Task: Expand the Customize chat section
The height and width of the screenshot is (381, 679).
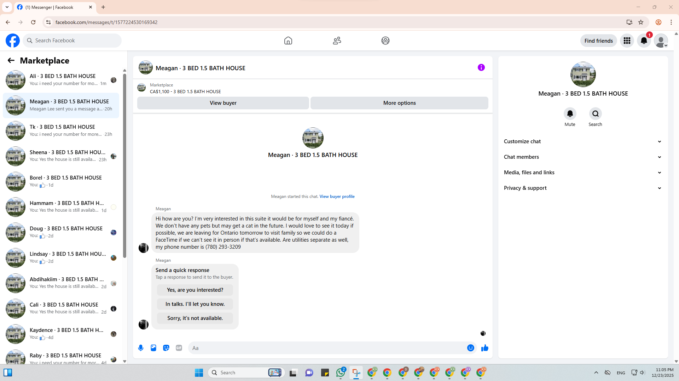Action: point(582,141)
